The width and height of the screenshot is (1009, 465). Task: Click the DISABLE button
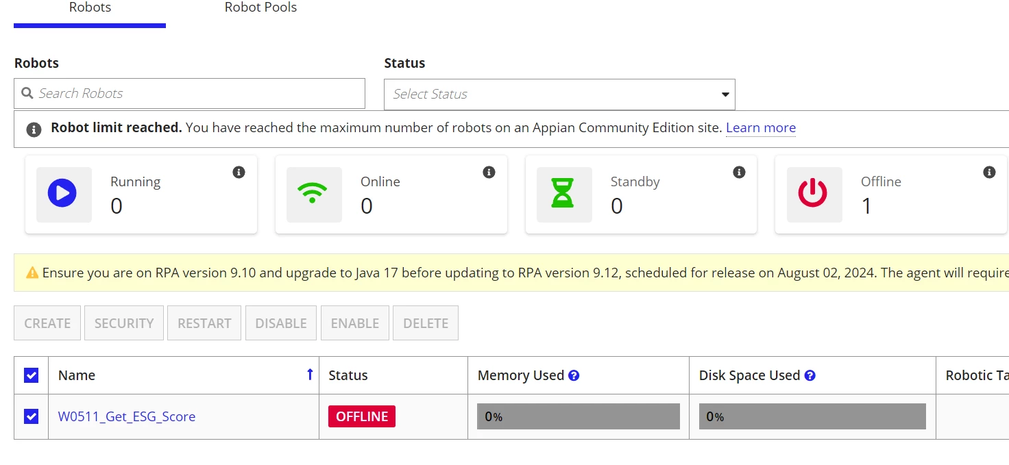coord(281,323)
